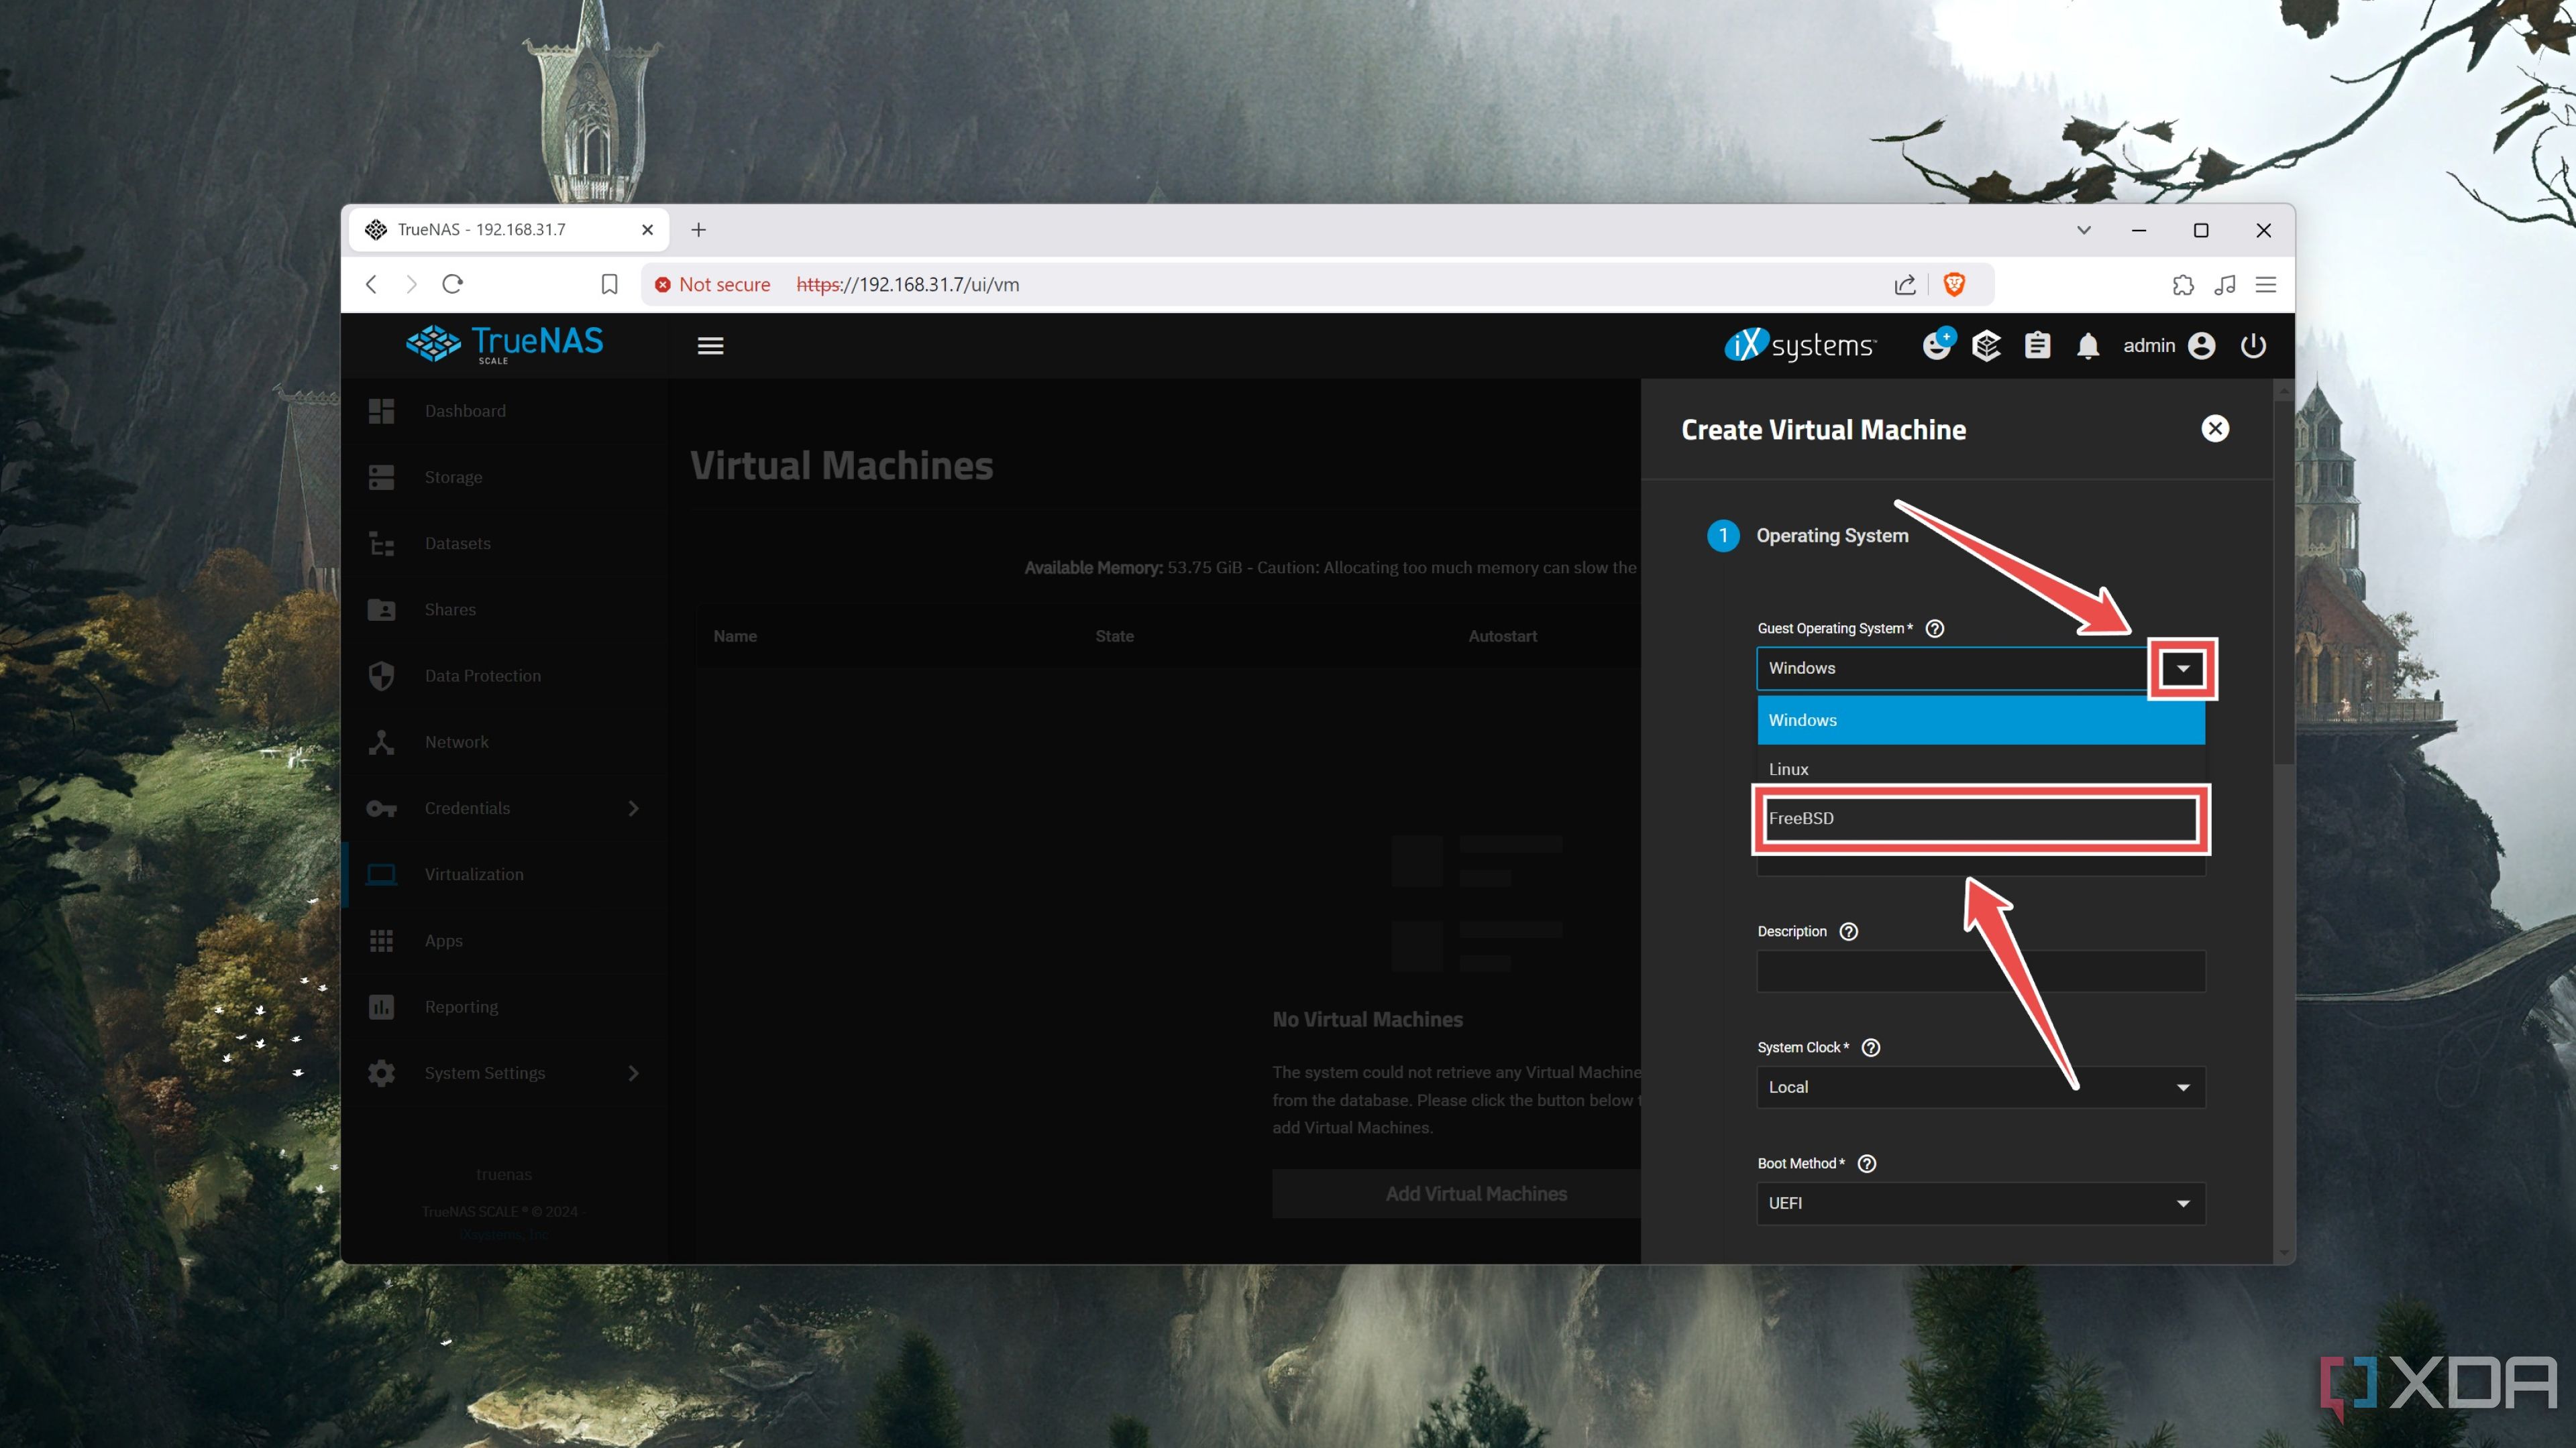Select Linux option in dropdown list
Viewport: 2576px width, 1448px height.
[1981, 770]
